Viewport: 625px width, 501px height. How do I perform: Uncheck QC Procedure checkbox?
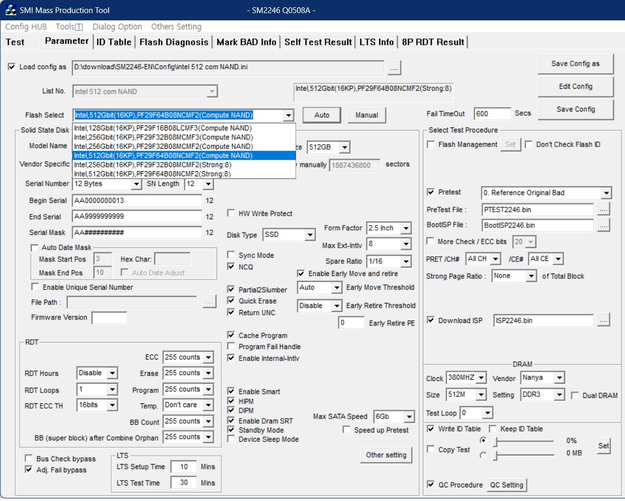pyautogui.click(x=430, y=485)
